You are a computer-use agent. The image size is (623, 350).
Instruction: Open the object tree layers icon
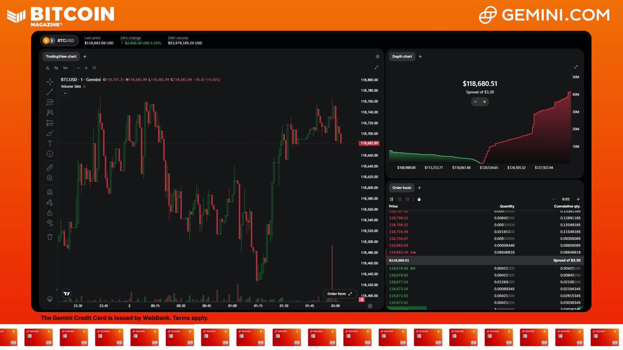(x=50, y=299)
